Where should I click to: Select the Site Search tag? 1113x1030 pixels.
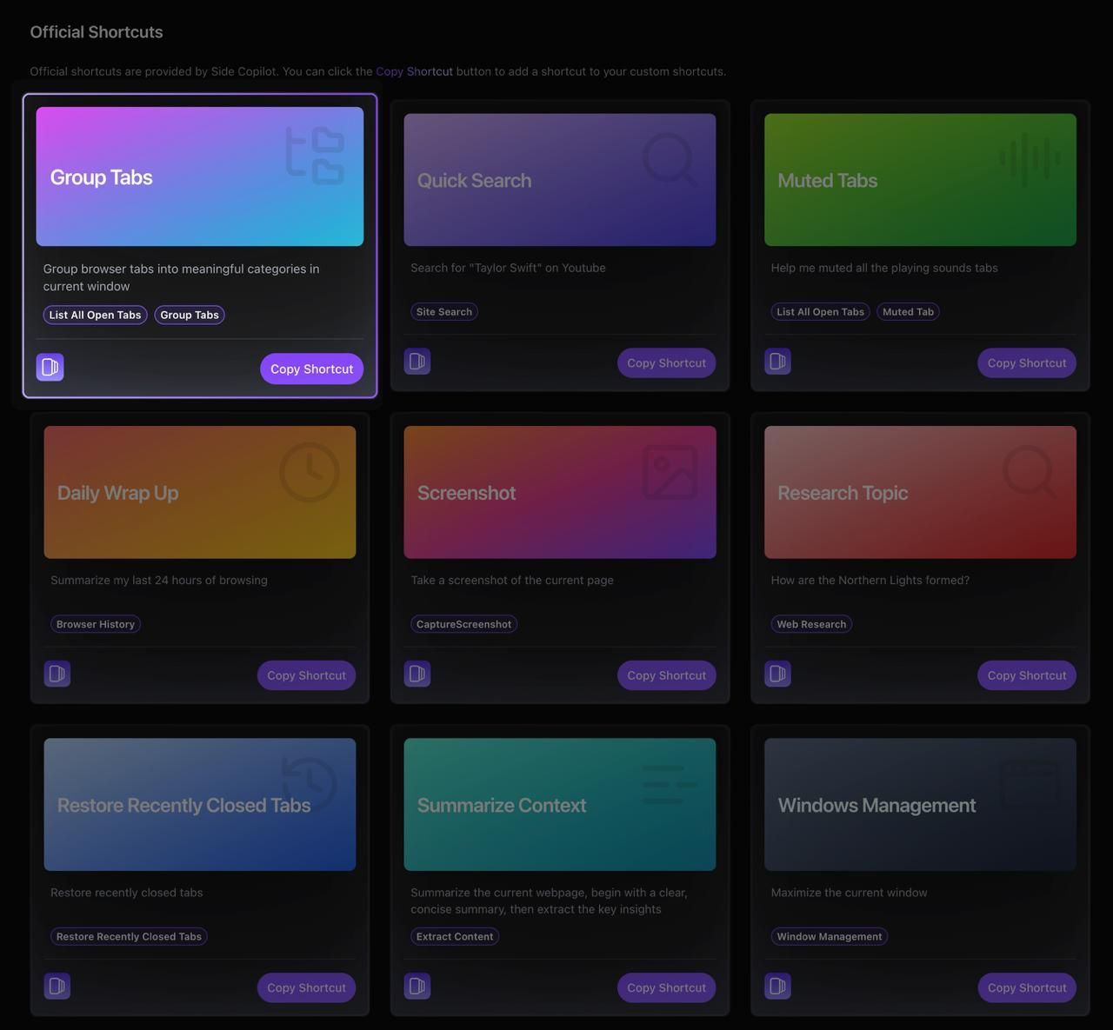click(x=444, y=312)
